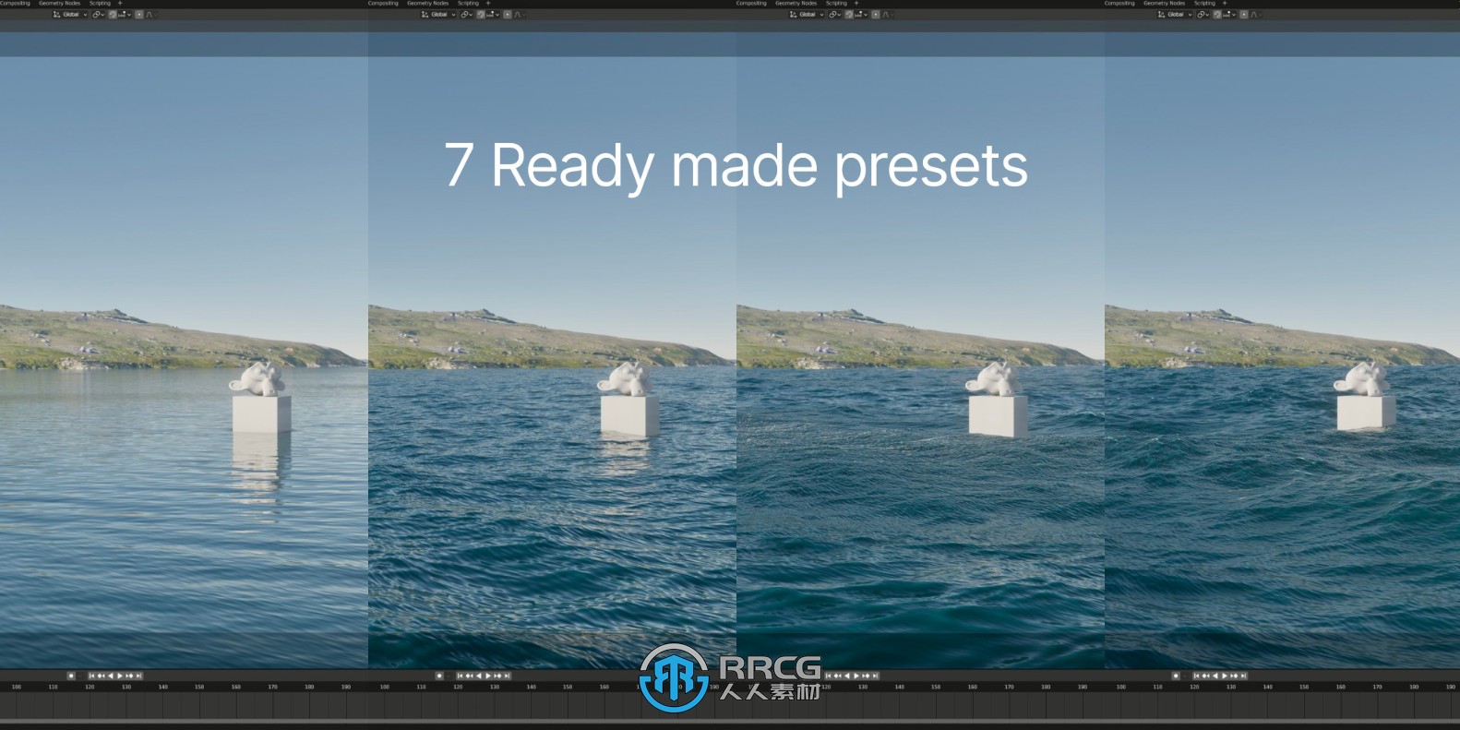1460x730 pixels.
Task: Play the animation in the second panel
Action: (x=488, y=676)
